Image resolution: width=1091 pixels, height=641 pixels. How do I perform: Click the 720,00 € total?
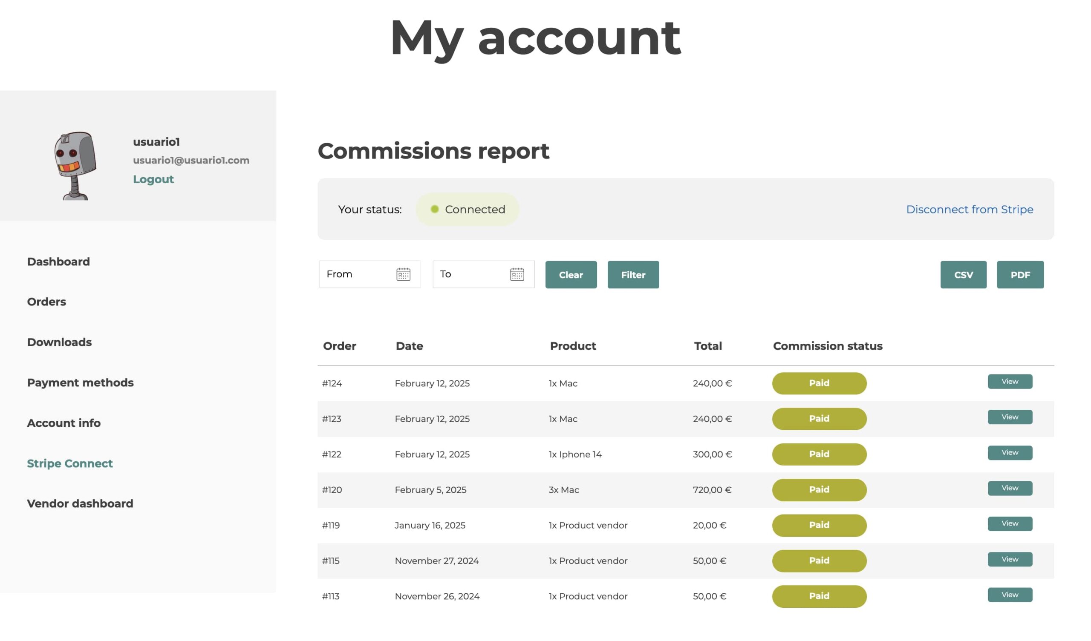[713, 490]
